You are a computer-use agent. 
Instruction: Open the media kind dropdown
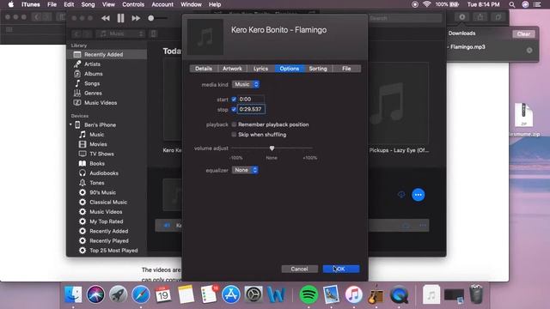point(246,84)
